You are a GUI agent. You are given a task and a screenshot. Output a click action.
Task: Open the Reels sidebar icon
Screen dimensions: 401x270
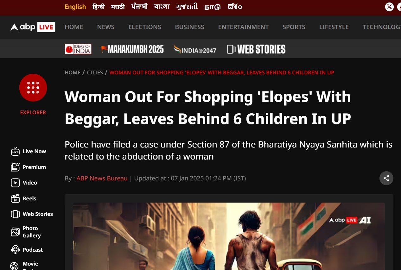click(15, 198)
